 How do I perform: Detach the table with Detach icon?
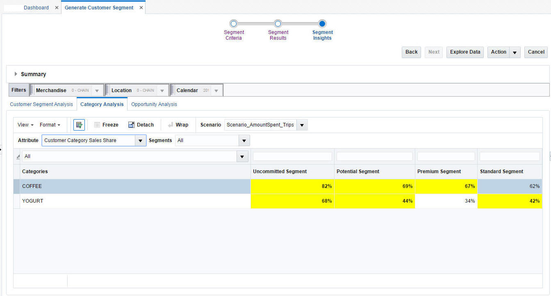tap(131, 125)
